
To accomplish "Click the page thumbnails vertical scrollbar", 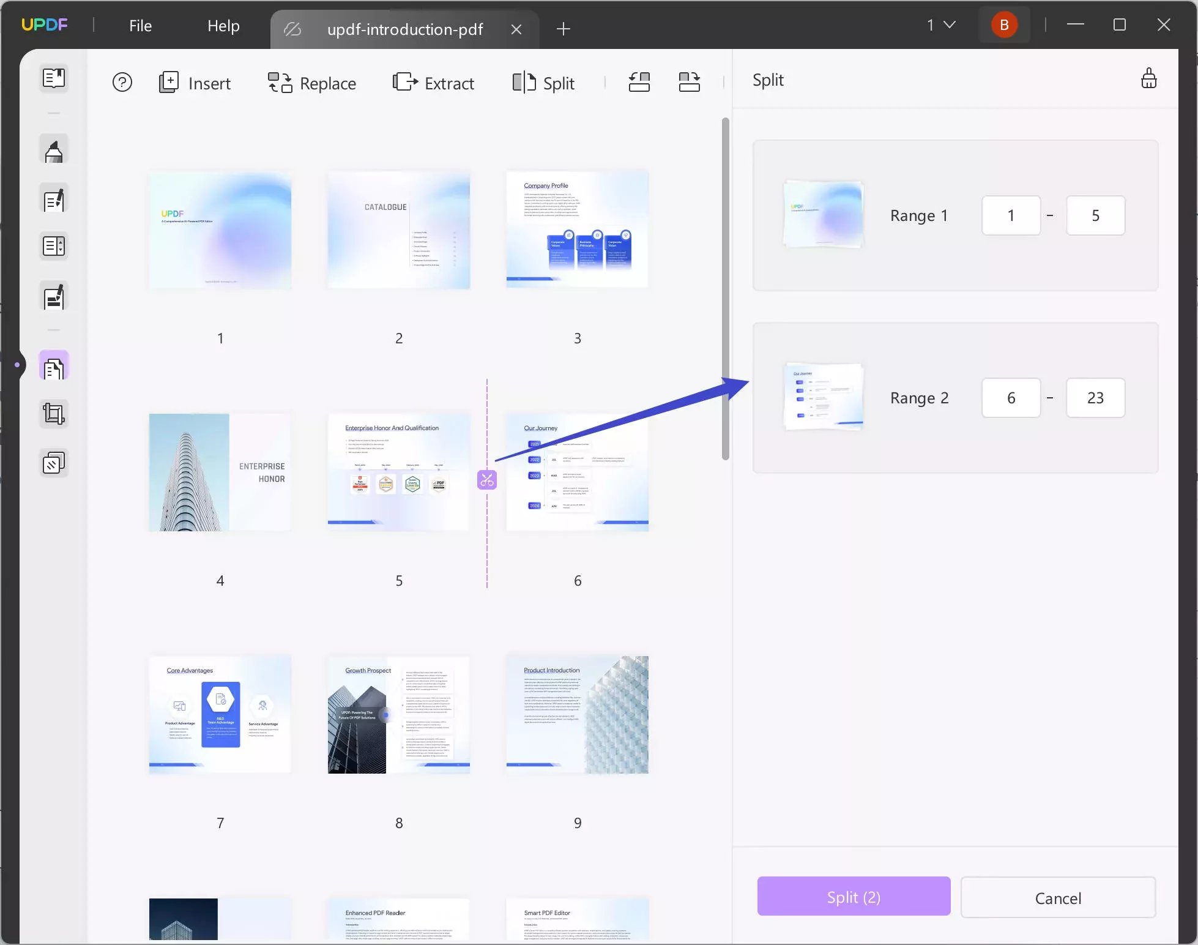I will pos(726,289).
